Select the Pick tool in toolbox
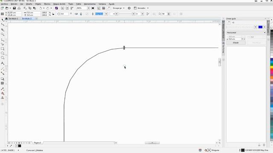The image size is (273, 153). tap(3, 20)
